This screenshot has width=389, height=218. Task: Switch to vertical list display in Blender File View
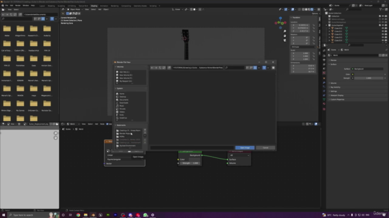point(247,68)
